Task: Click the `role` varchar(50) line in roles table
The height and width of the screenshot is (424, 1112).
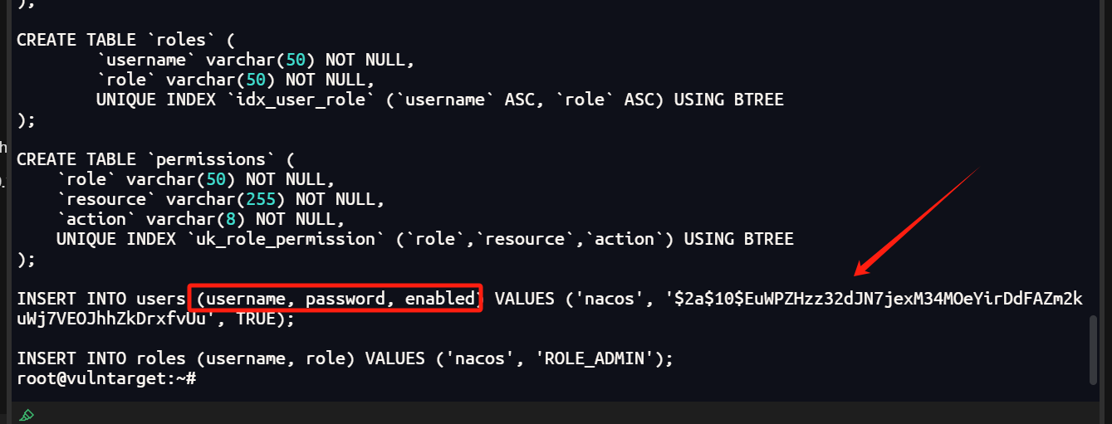Action: 236,80
